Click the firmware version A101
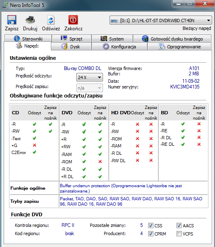Screen dimensions: 215x247 pos(194,68)
